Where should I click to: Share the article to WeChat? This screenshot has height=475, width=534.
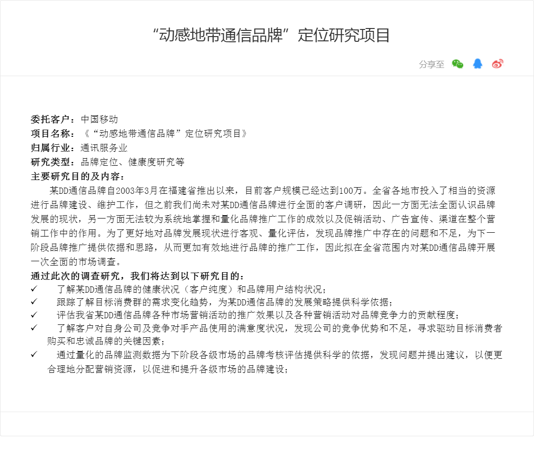[458, 64]
